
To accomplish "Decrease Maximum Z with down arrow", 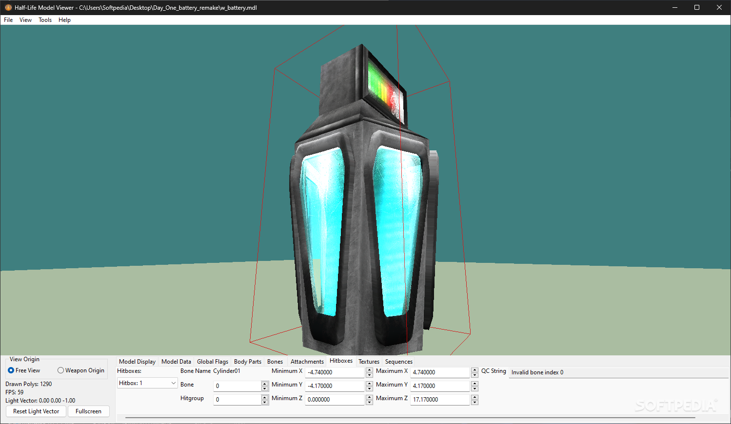I will 474,402.
